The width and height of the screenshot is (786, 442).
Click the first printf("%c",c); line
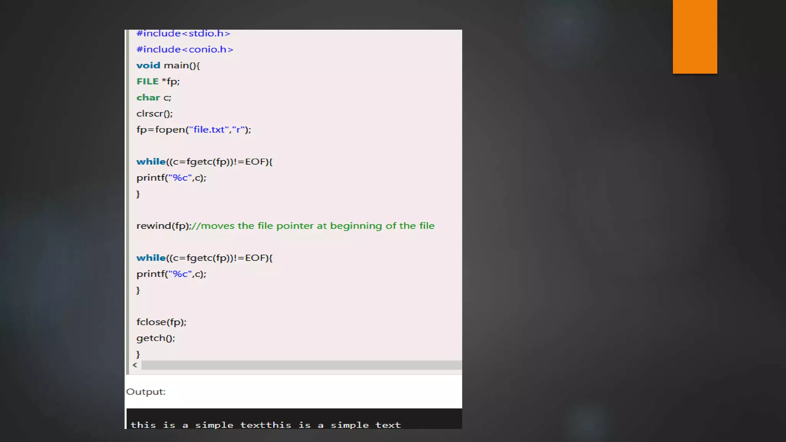pyautogui.click(x=172, y=178)
